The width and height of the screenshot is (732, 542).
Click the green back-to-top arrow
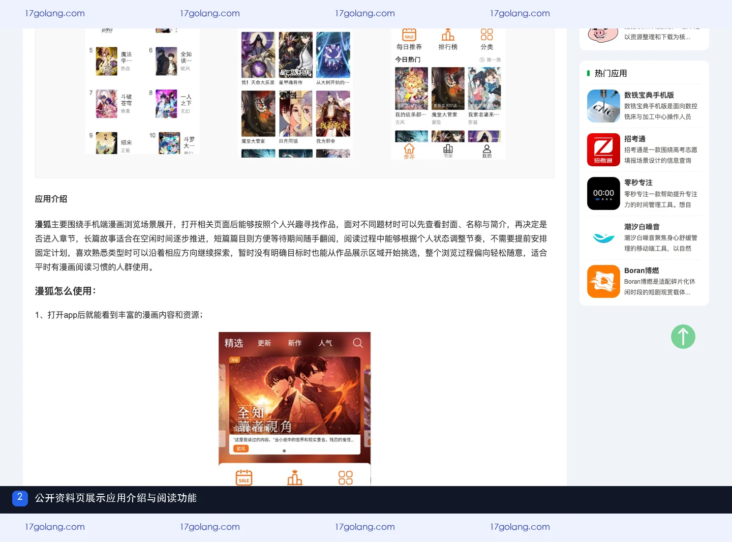coord(683,337)
